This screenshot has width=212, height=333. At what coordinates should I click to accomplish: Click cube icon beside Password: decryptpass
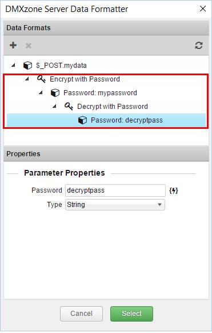82,120
